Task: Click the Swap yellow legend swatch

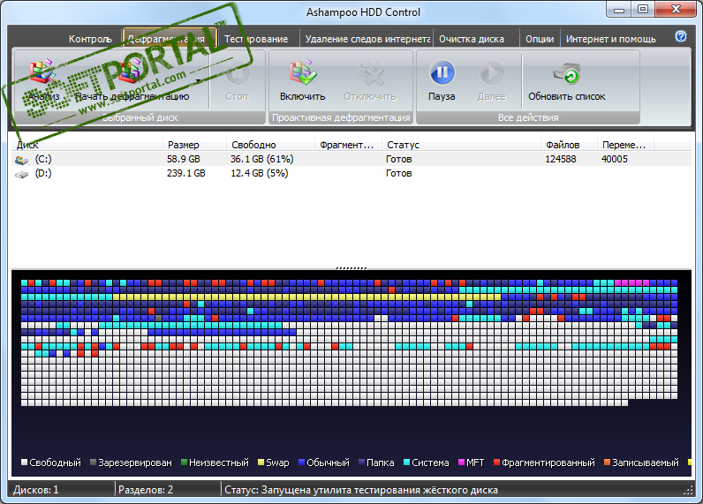Action: pos(261,462)
